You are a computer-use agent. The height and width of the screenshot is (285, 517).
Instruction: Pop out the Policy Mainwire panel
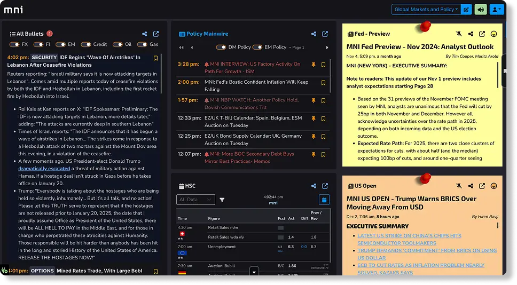[x=325, y=34]
